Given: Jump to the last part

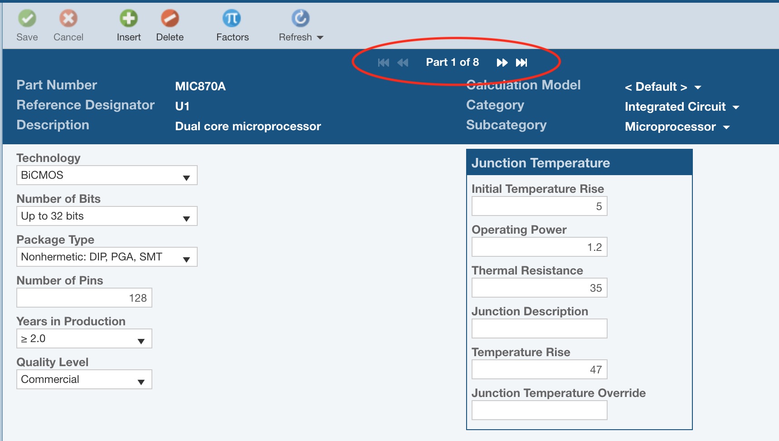Looking at the screenshot, I should [521, 63].
